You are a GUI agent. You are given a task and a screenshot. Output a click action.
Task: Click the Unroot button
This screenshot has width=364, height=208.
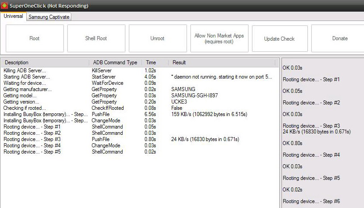(157, 38)
